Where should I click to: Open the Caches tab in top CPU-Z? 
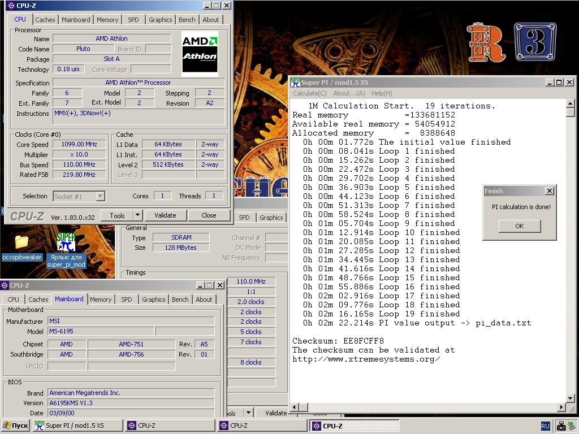pos(45,20)
